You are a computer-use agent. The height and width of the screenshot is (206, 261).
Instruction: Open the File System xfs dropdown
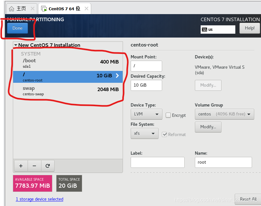coord(144,133)
